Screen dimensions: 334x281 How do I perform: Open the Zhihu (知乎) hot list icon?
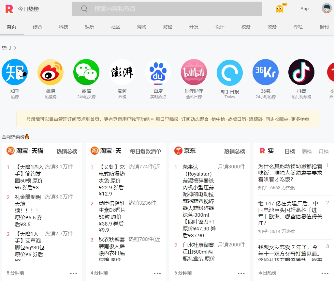(x=15, y=72)
